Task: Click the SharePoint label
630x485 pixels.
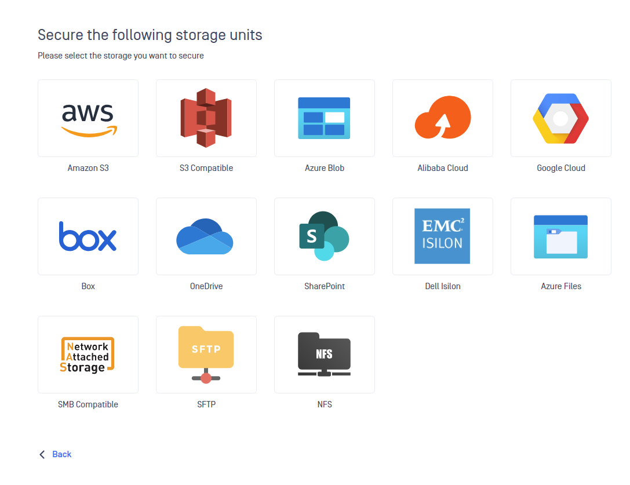Action: [324, 286]
